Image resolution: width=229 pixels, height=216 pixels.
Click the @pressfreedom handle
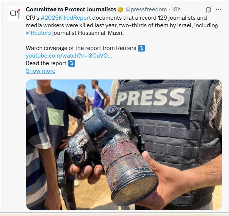(146, 9)
